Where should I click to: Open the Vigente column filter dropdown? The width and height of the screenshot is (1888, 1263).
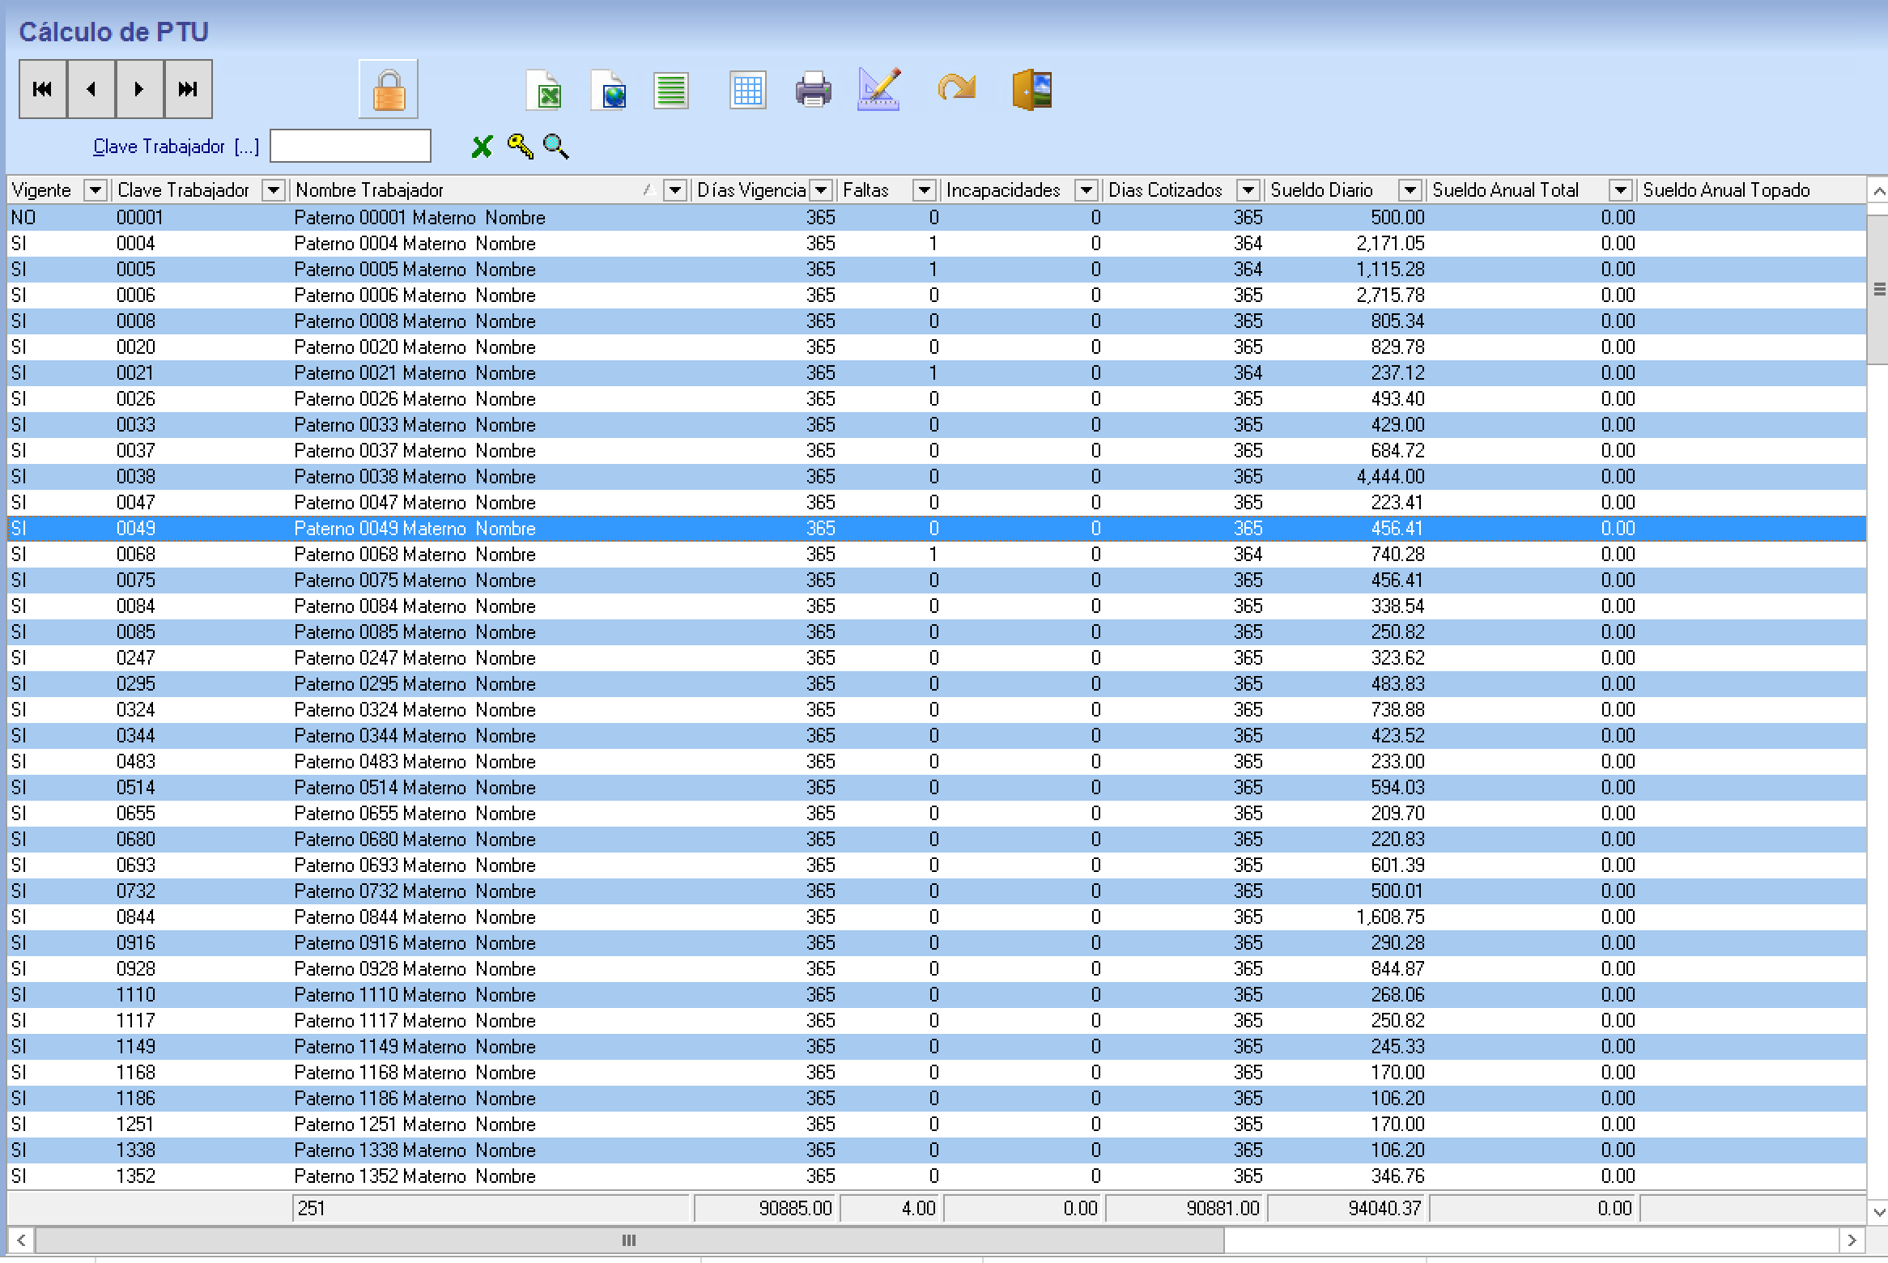96,190
